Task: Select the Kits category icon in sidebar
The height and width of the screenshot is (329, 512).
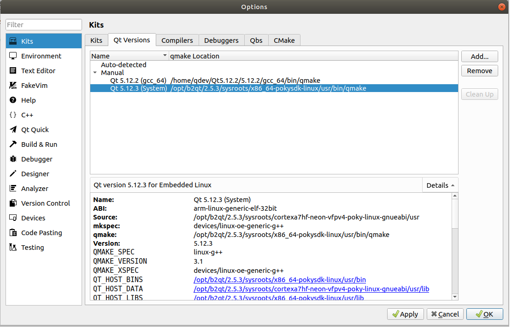Action: (x=13, y=41)
